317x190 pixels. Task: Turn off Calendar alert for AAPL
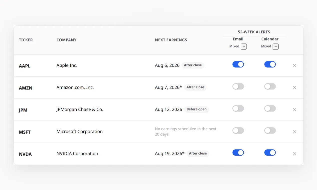(x=270, y=64)
